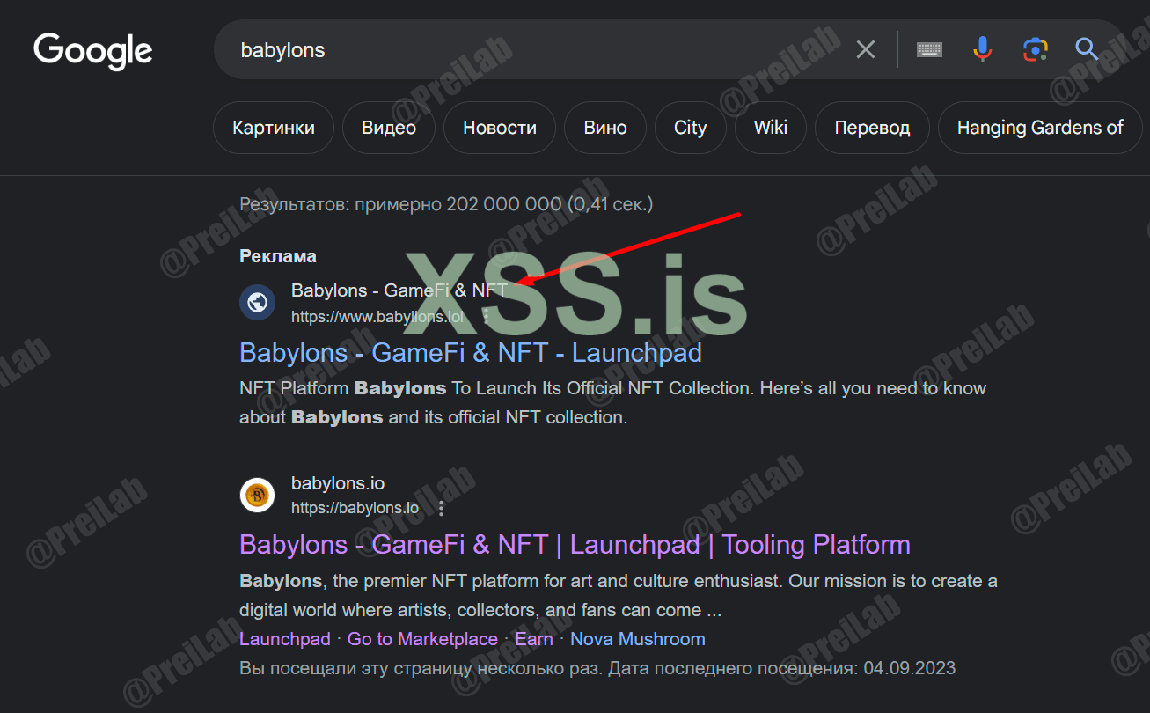Select the Вино filter chip
This screenshot has width=1150, height=713.
605,128
